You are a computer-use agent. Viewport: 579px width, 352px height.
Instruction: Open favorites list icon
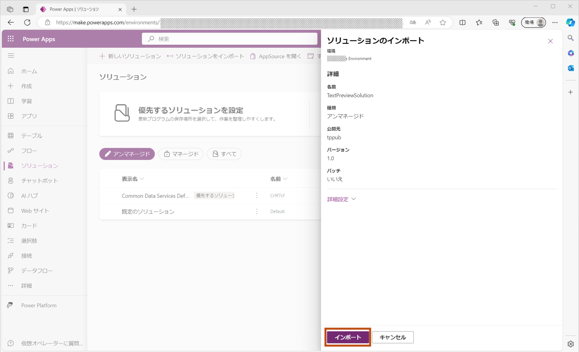(x=479, y=22)
